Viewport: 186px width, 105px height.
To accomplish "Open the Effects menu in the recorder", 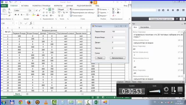I will 128,82.
